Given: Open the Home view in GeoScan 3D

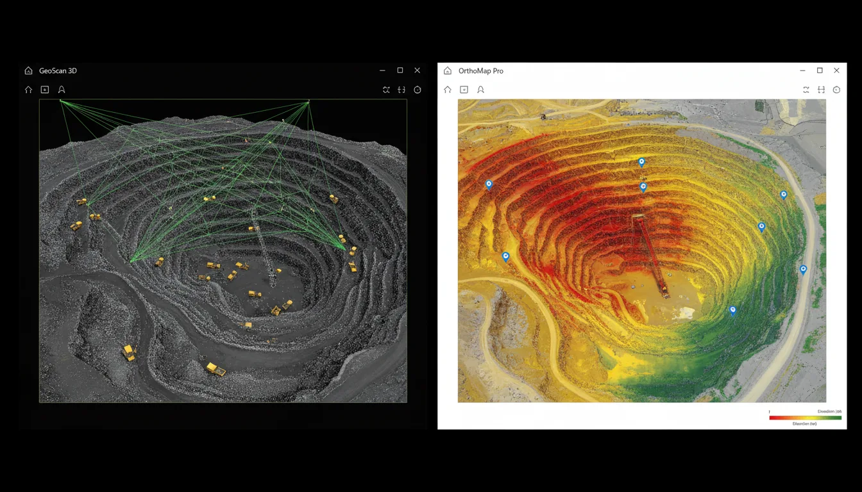Looking at the screenshot, I should click(28, 90).
